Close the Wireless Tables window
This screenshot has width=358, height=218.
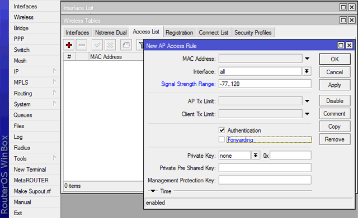pos(352,20)
